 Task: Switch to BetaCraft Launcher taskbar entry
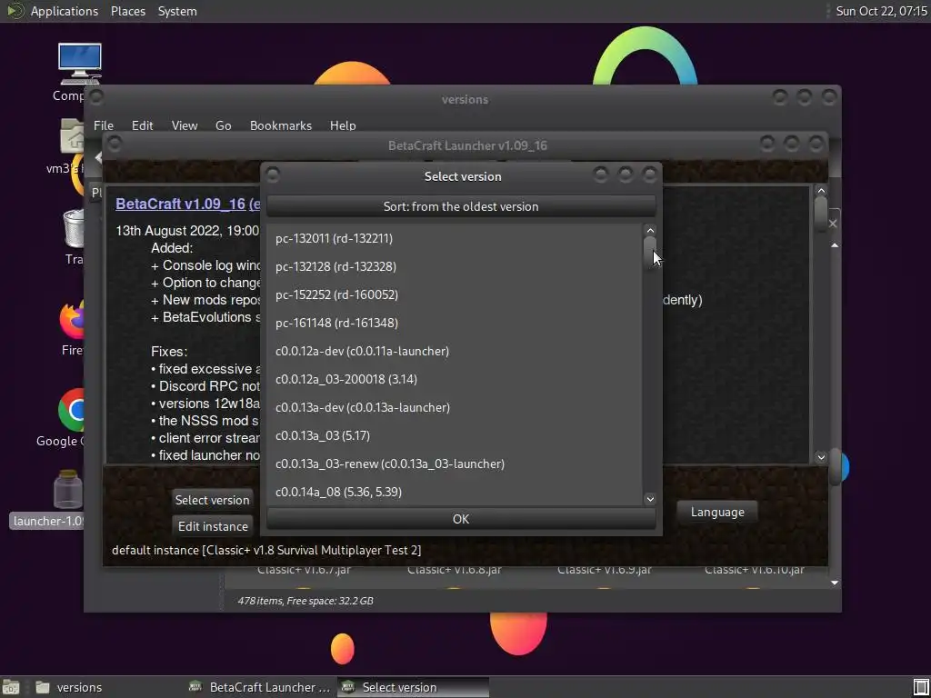259,687
